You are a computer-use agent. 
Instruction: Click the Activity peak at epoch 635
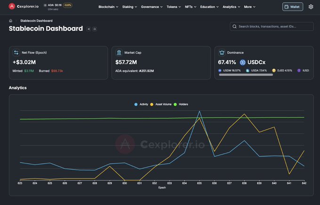[200, 111]
